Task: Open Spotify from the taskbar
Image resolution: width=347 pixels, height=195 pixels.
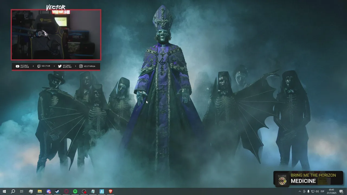Action: [75, 191]
